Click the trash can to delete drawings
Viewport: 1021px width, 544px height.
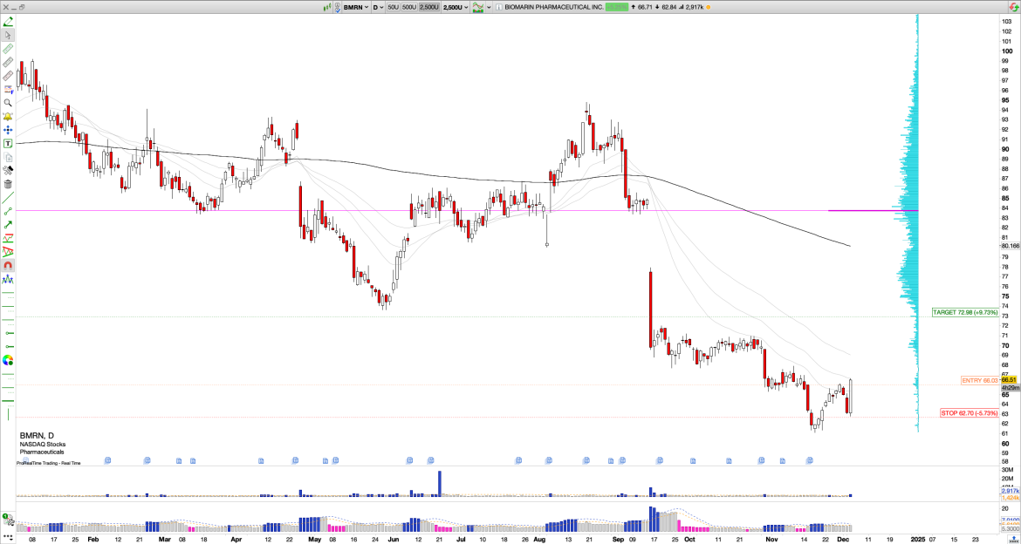coord(8,186)
